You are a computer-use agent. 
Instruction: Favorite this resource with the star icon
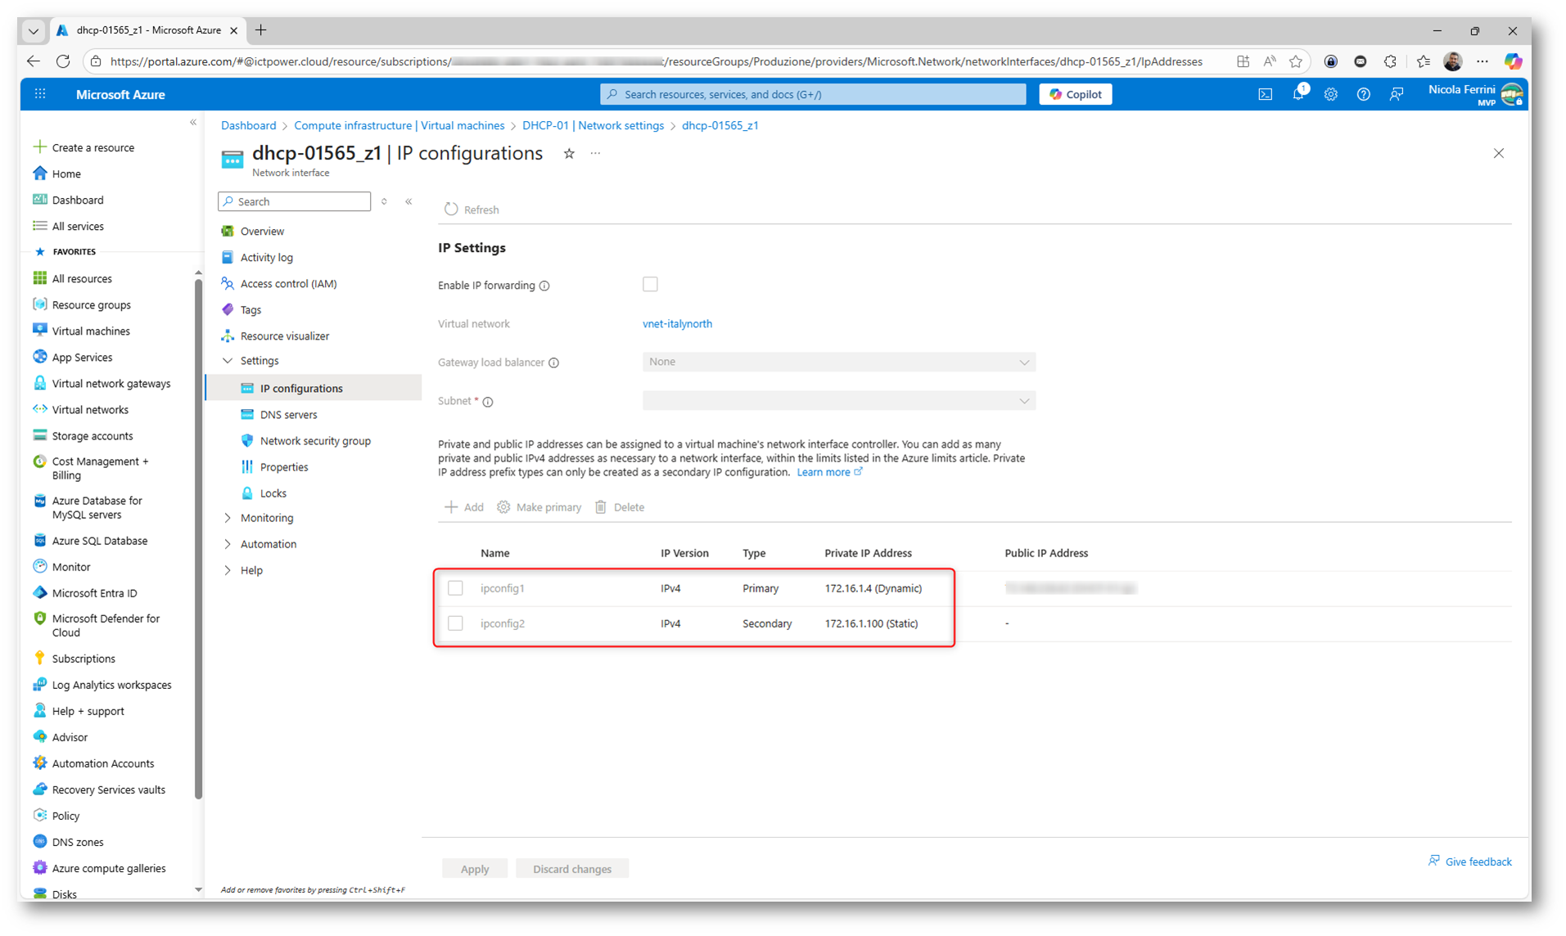tap(569, 154)
